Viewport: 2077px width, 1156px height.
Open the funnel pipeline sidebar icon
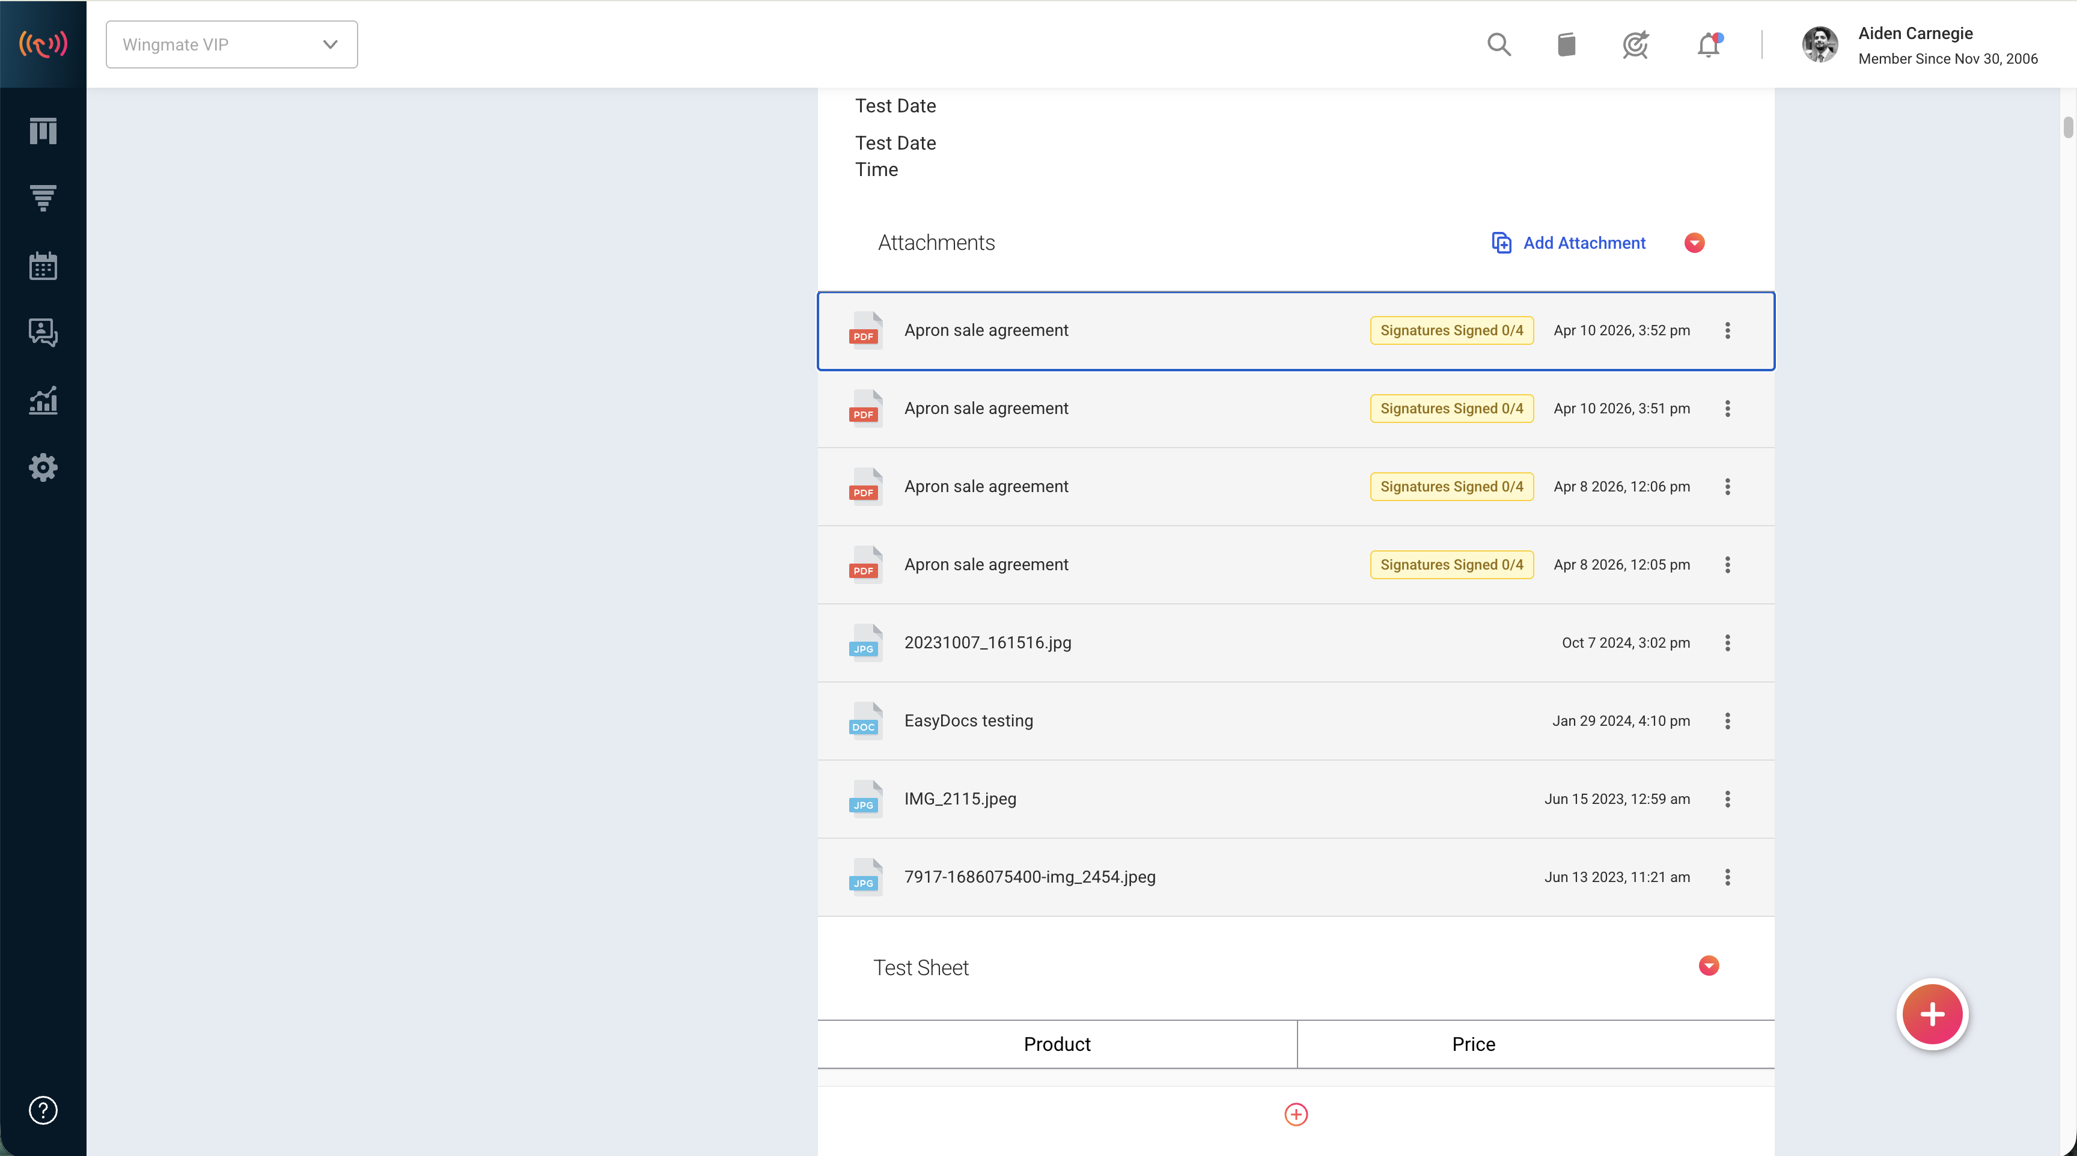[43, 198]
